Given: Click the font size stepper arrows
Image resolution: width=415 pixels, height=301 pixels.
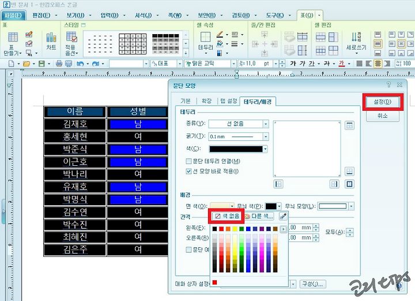Looking at the screenshot, I should [282, 64].
